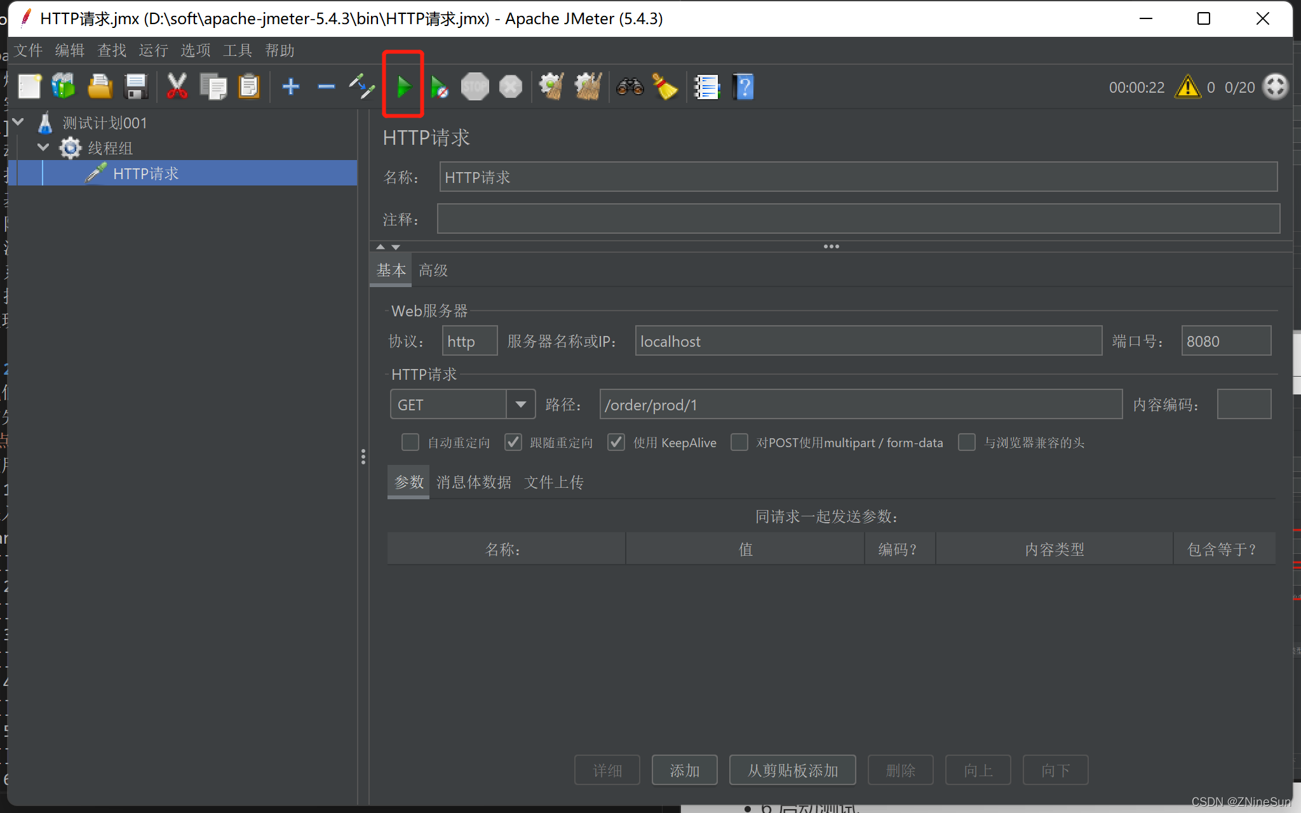Click the blue plus Expand All icon
The width and height of the screenshot is (1301, 813).
[x=291, y=86]
